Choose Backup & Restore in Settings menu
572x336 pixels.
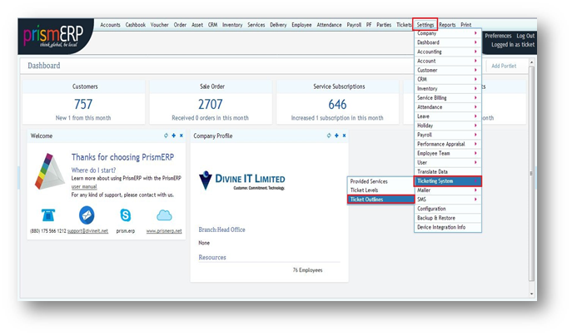pyautogui.click(x=448, y=218)
